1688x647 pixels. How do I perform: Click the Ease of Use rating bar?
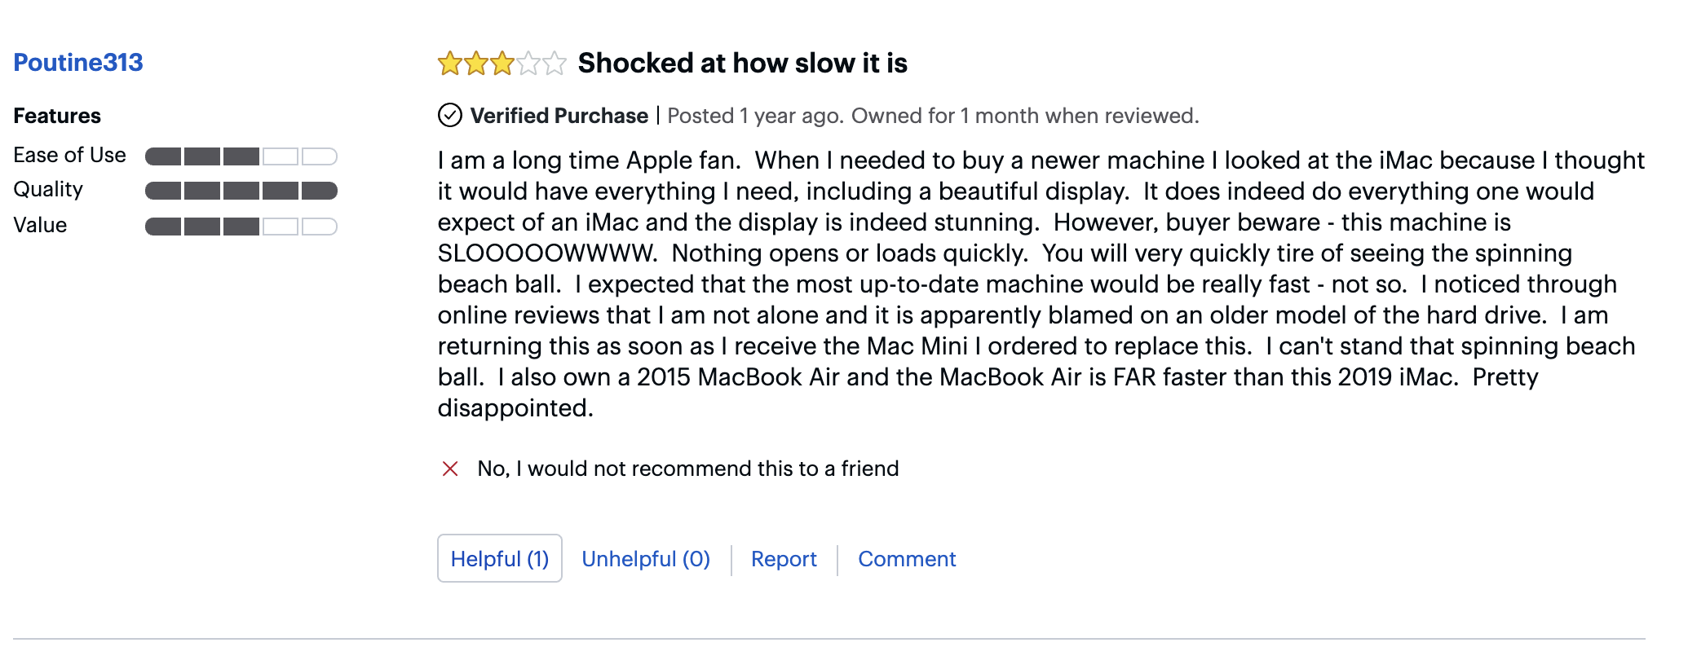(241, 156)
